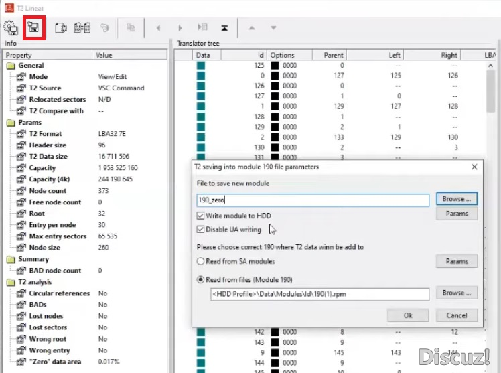Click the Node count property icon
The image size is (501, 373).
(x=21, y=191)
